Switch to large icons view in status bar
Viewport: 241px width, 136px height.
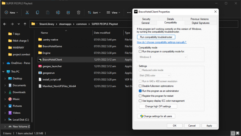coord(238,133)
